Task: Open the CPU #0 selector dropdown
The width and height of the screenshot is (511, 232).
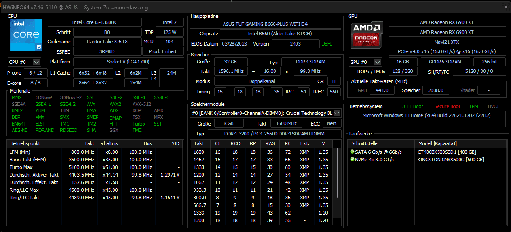Action: pyautogui.click(x=37, y=62)
